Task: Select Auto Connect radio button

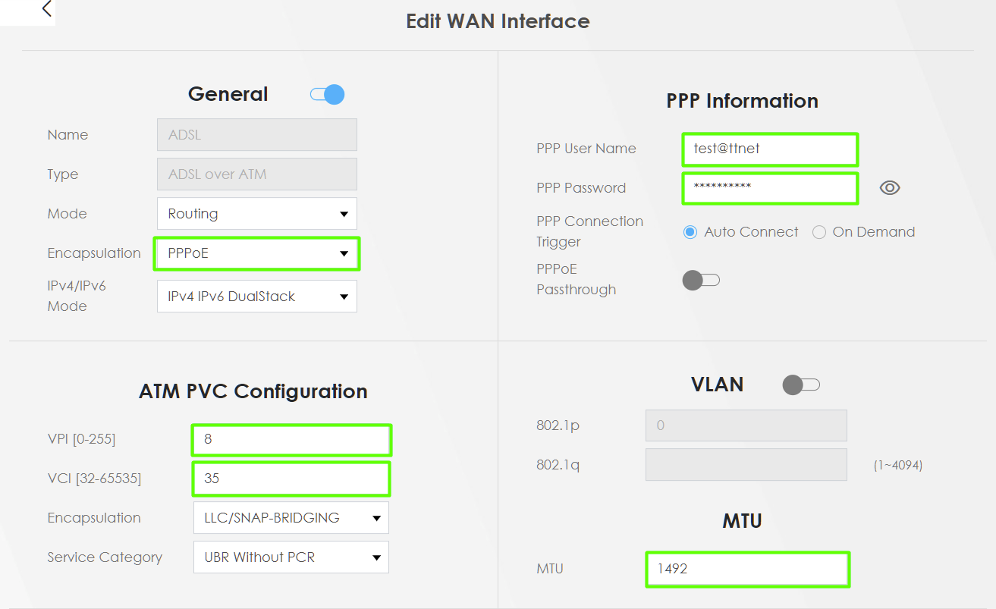Action: click(x=690, y=232)
